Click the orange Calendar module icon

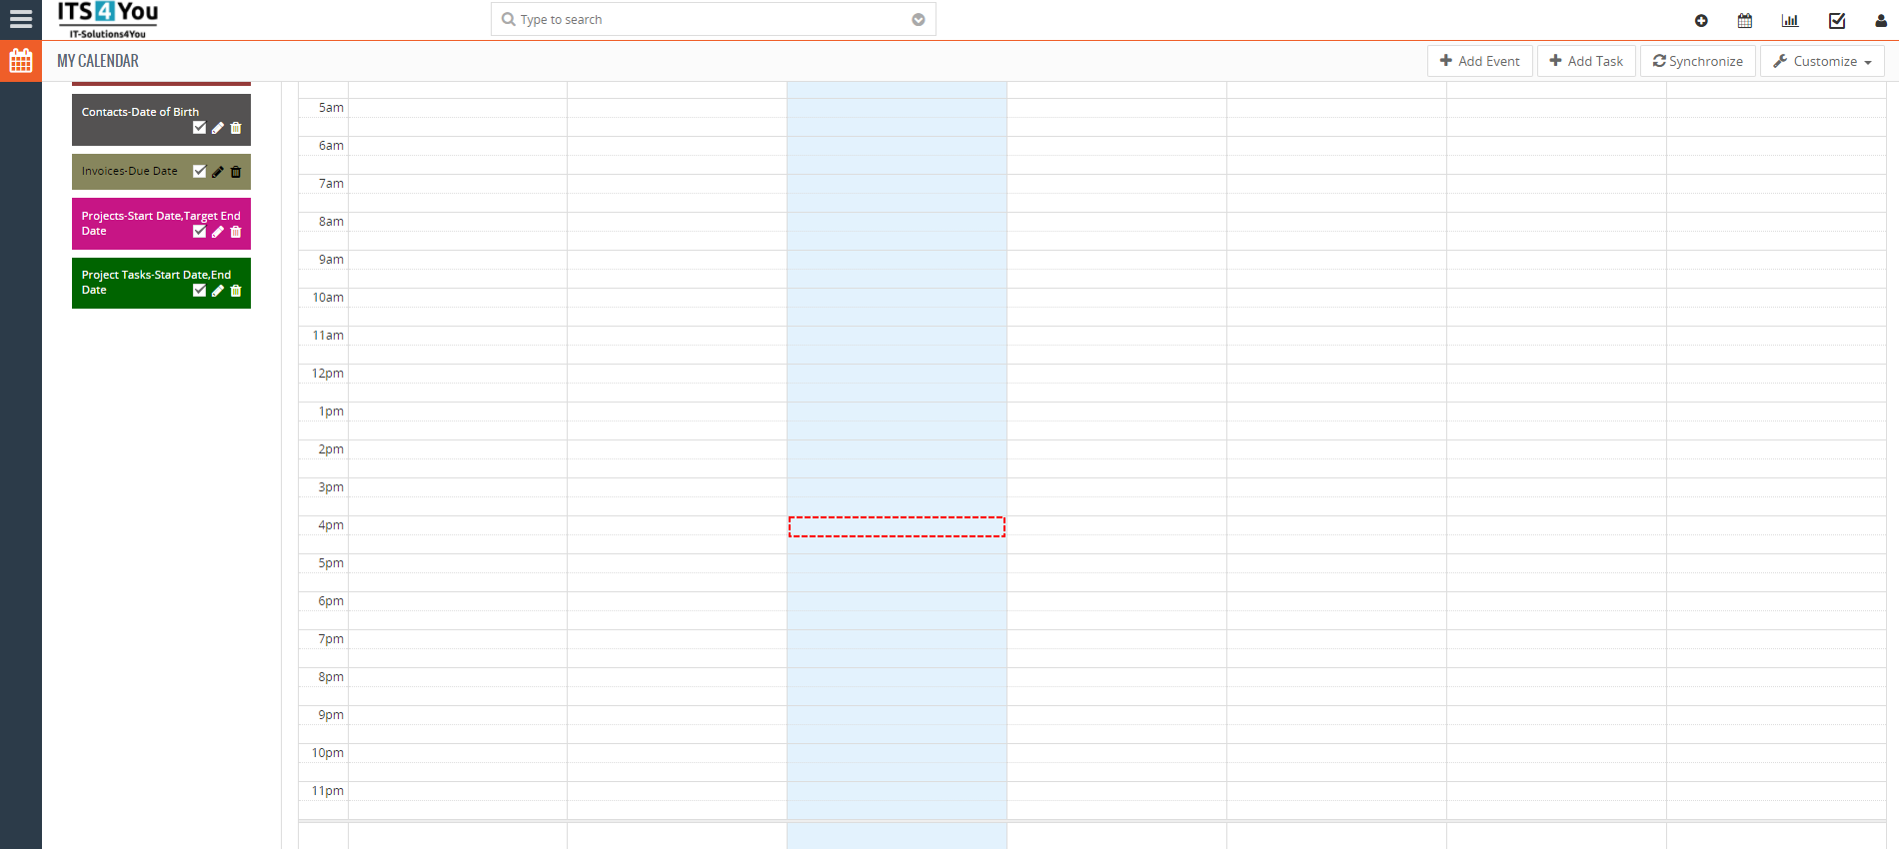click(x=21, y=61)
